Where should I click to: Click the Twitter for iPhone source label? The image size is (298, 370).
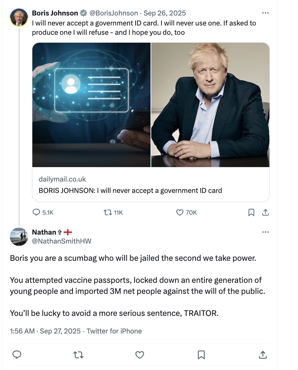pyautogui.click(x=114, y=331)
